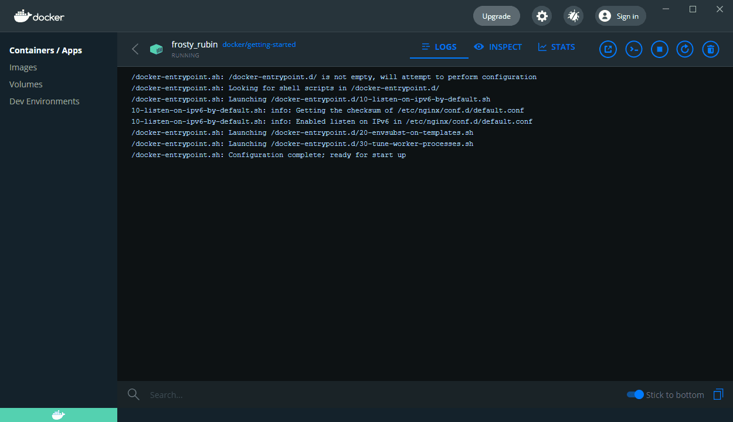Click the search magnifier icon

click(x=134, y=394)
